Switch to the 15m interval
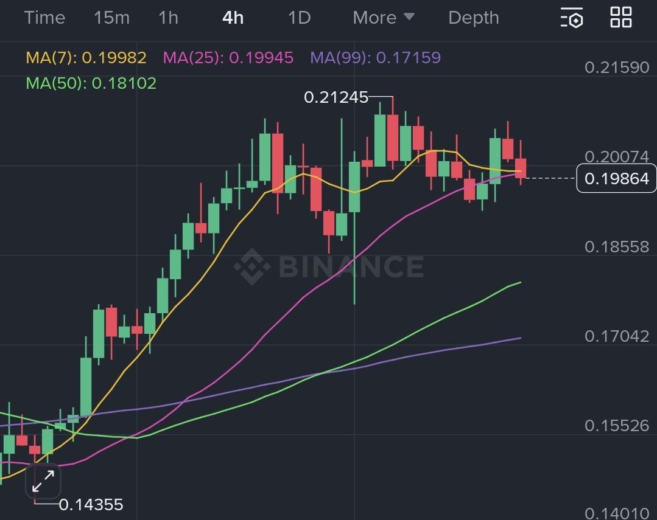The height and width of the screenshot is (520, 657). point(111,18)
